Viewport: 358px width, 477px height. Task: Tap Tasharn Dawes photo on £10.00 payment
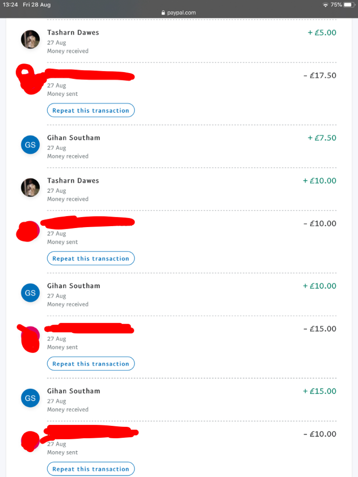pos(30,187)
